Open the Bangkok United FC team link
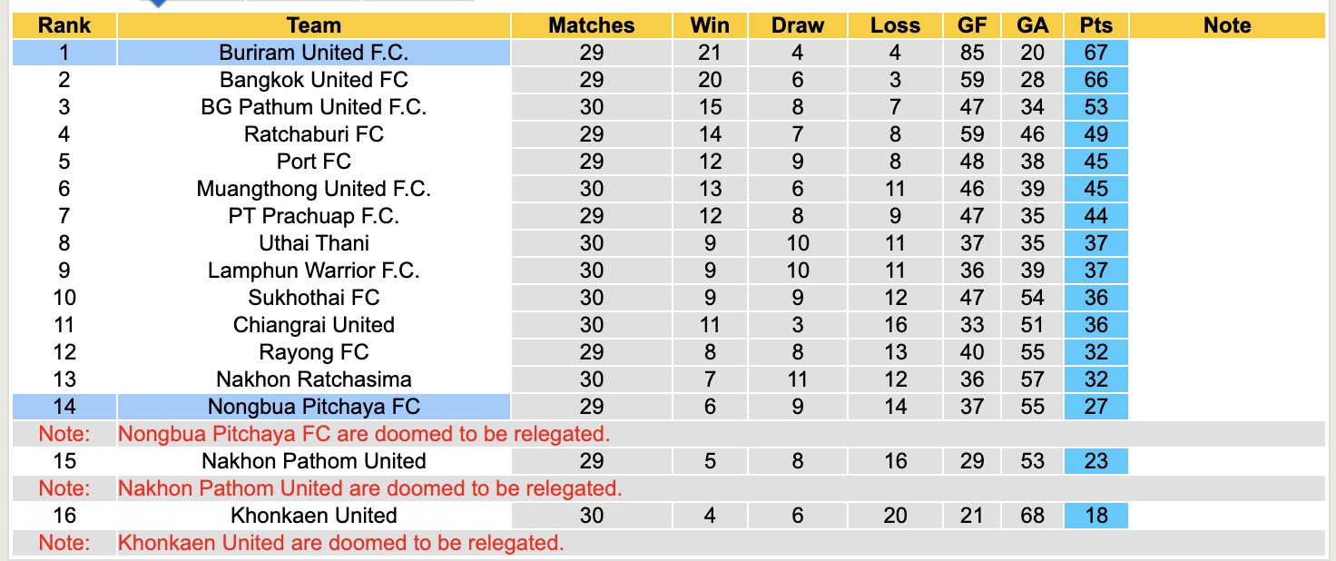Image resolution: width=1336 pixels, height=561 pixels. tap(313, 80)
